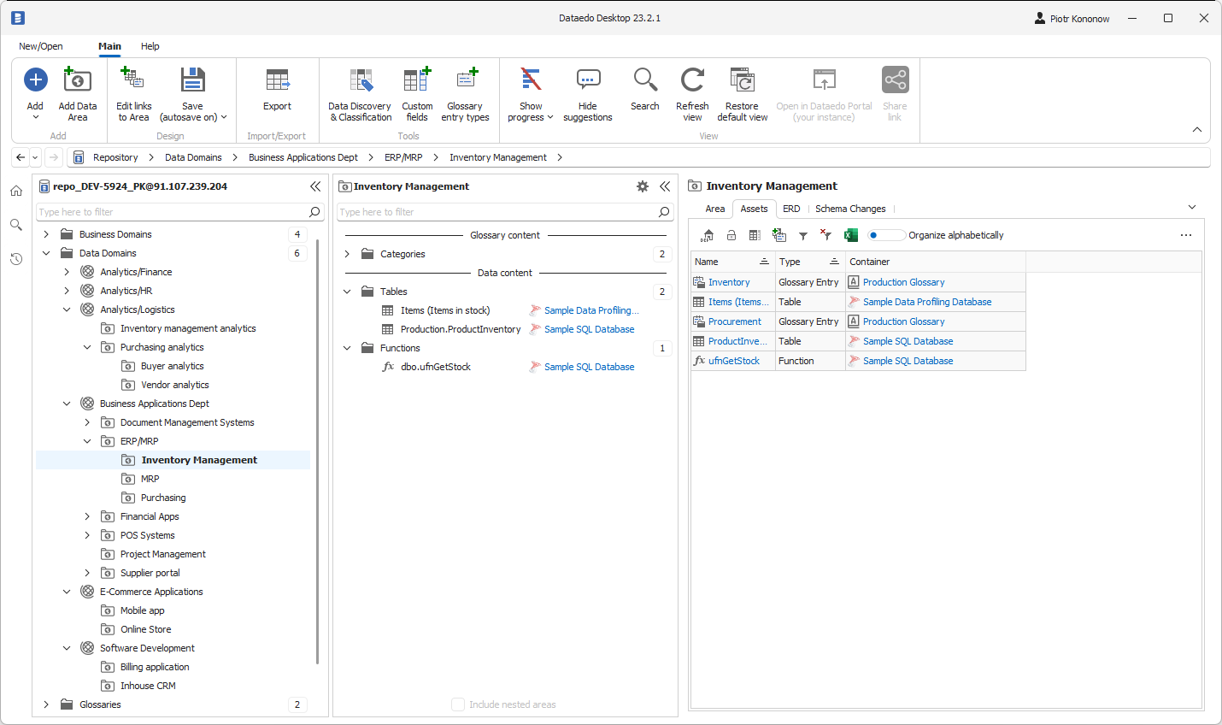Screen dimensions: 1222x725
Task: Open history icon in left sidebar
Action: 16,259
